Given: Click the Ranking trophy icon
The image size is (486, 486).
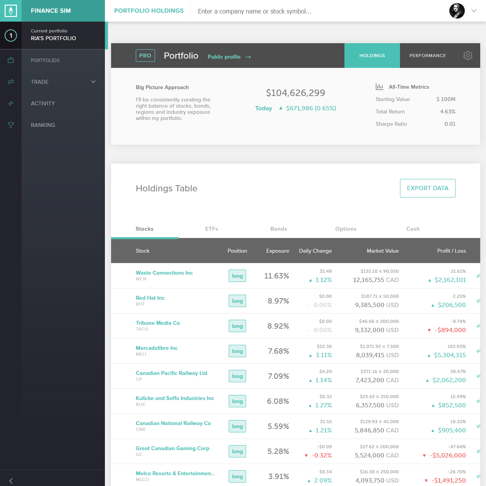Looking at the screenshot, I should click(x=11, y=125).
